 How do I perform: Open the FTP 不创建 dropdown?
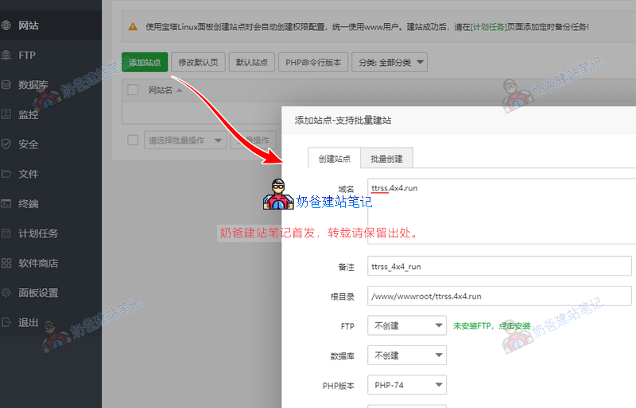(405, 326)
